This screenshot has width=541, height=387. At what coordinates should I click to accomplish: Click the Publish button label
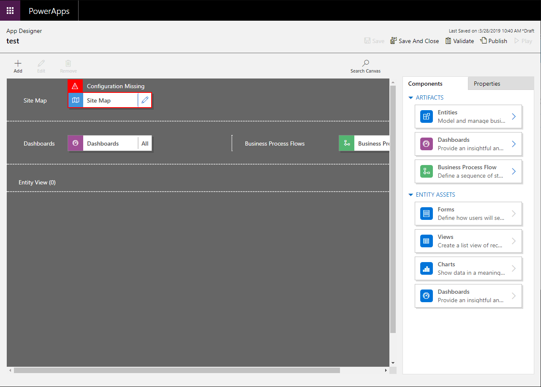pos(498,41)
